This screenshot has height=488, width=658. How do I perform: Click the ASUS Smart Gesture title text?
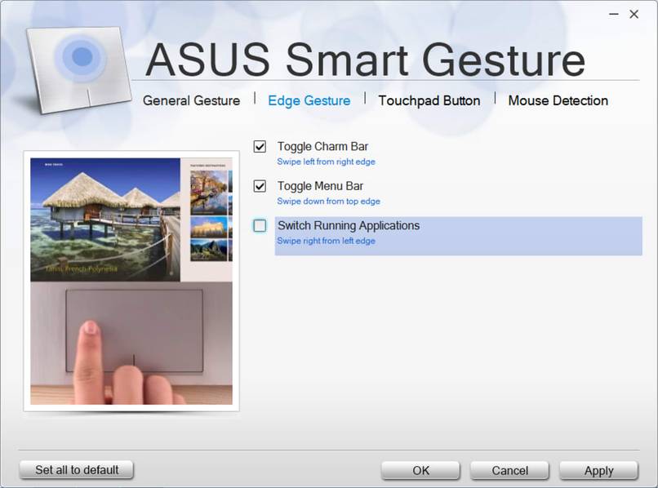click(x=367, y=59)
